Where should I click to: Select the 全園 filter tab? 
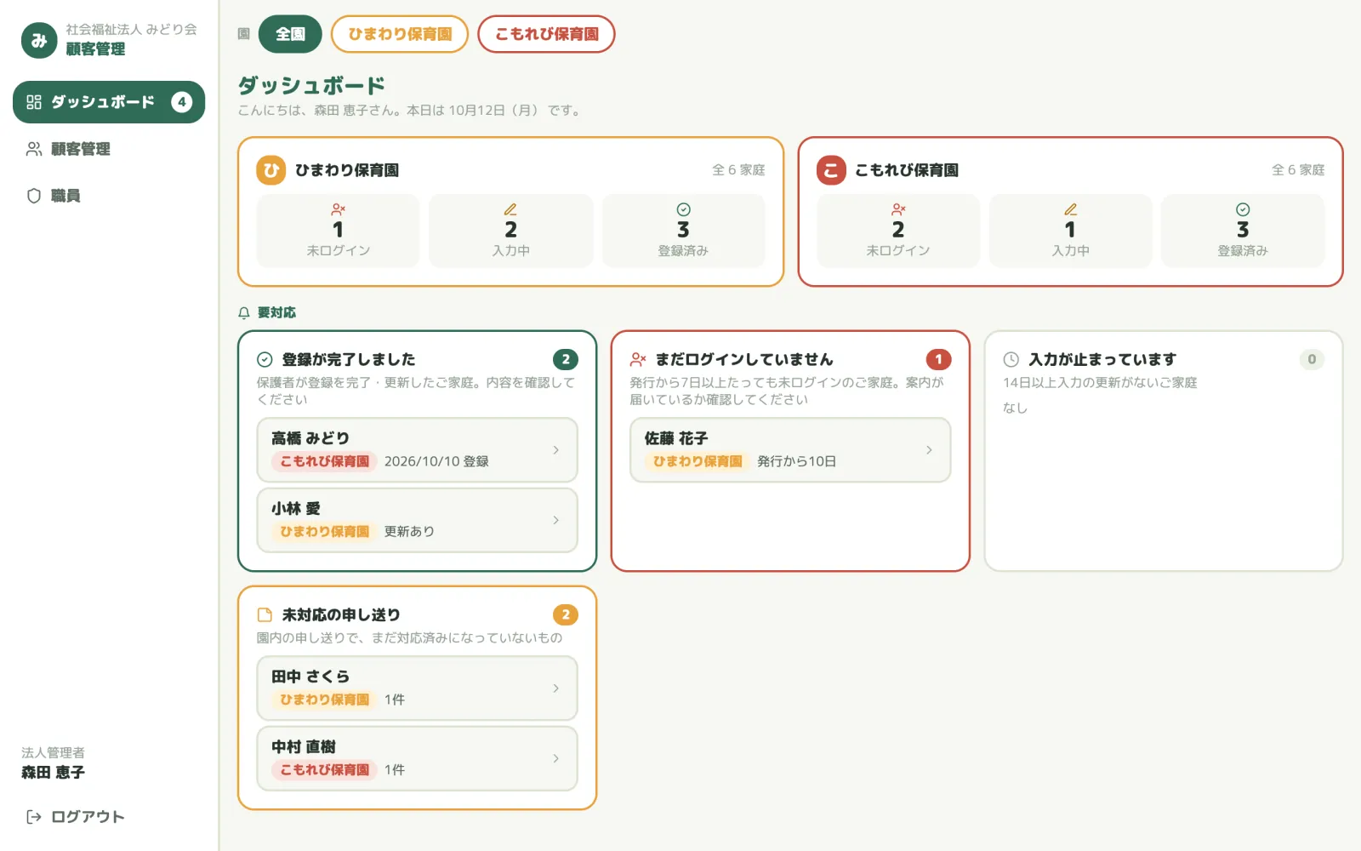click(x=290, y=34)
